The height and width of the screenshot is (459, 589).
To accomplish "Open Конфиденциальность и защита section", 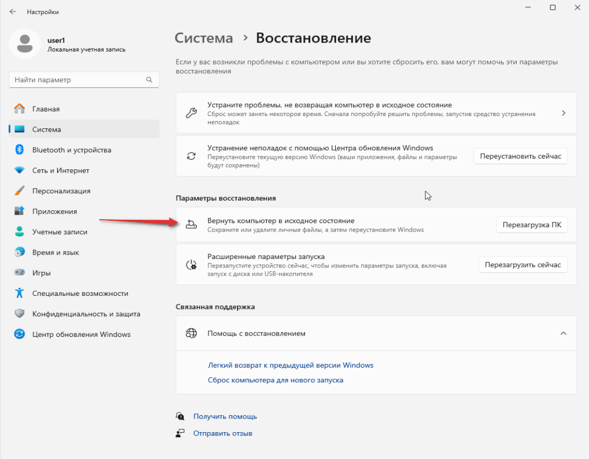I will (84, 313).
